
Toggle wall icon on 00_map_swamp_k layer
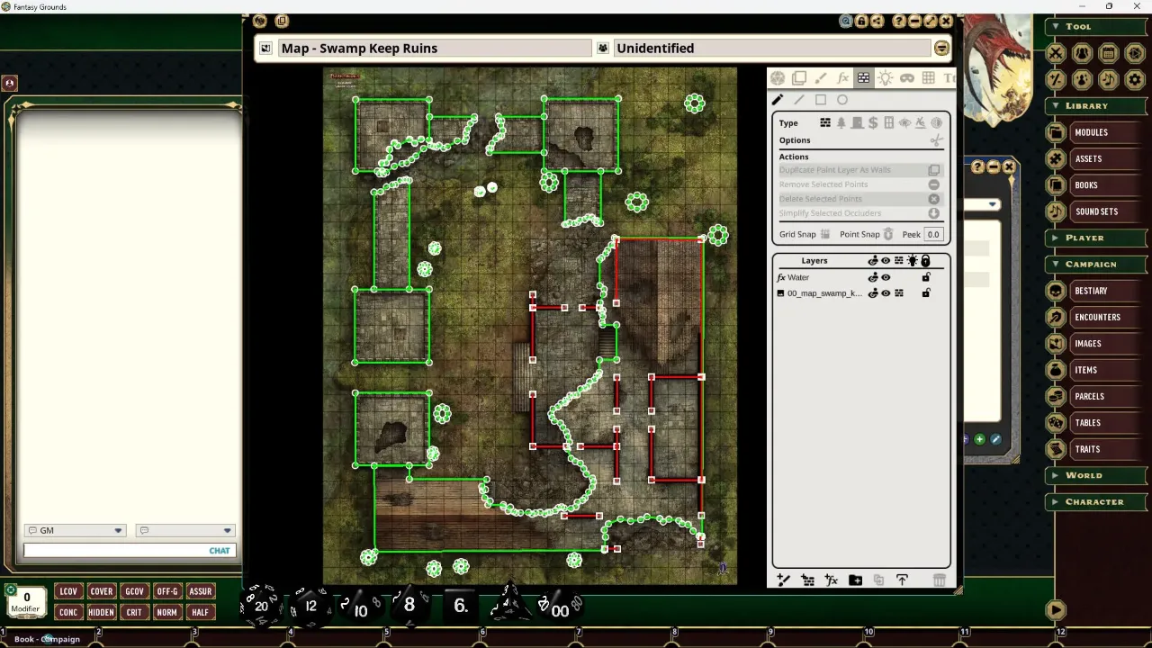point(898,293)
